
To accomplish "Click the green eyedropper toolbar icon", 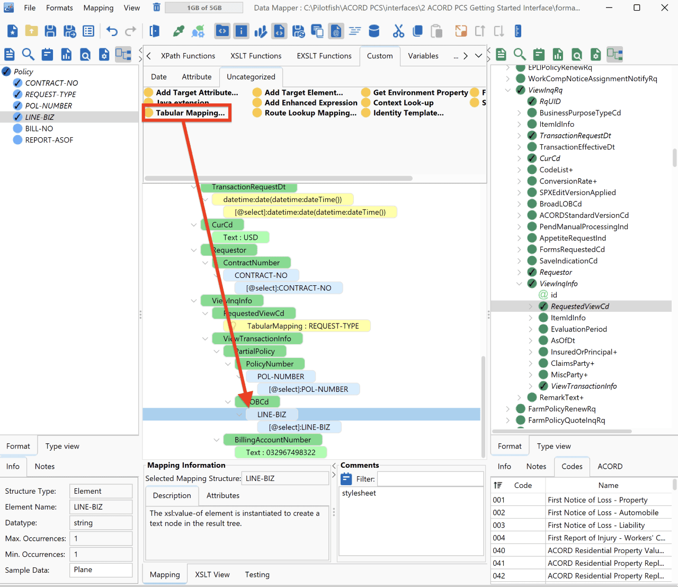I will (x=179, y=31).
